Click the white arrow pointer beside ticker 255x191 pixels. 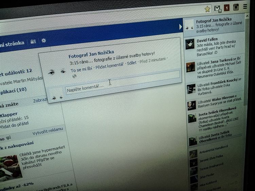(180, 27)
